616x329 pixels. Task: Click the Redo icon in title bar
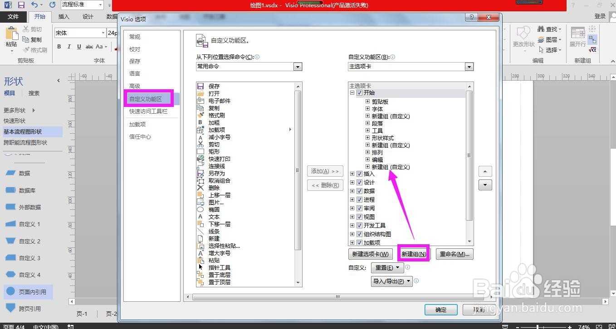click(x=52, y=5)
